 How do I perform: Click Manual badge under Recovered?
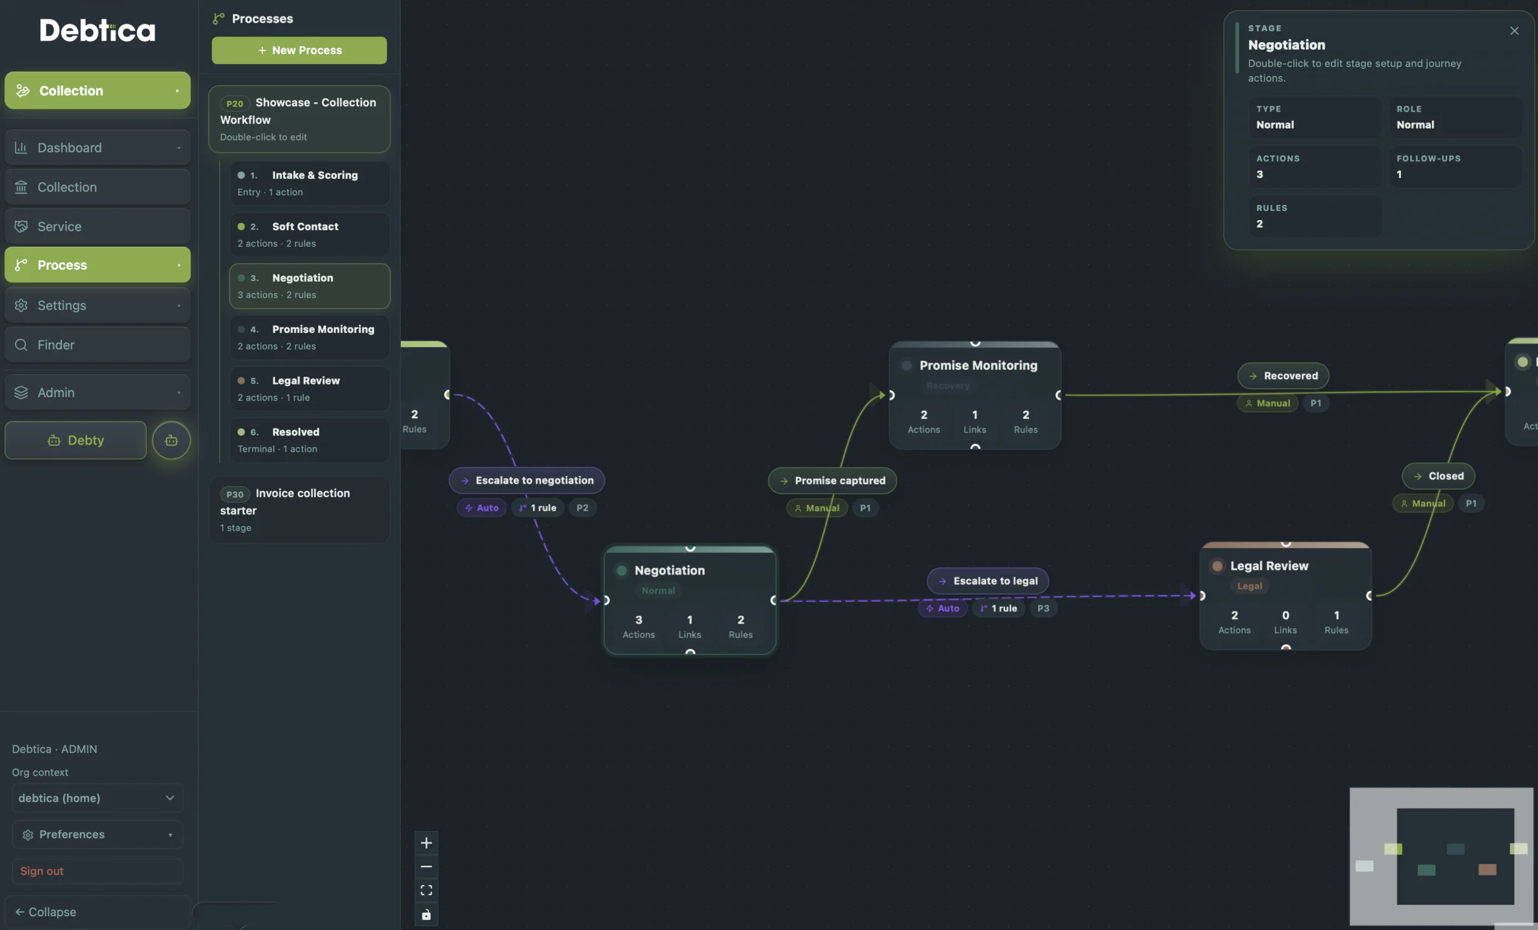point(1267,403)
